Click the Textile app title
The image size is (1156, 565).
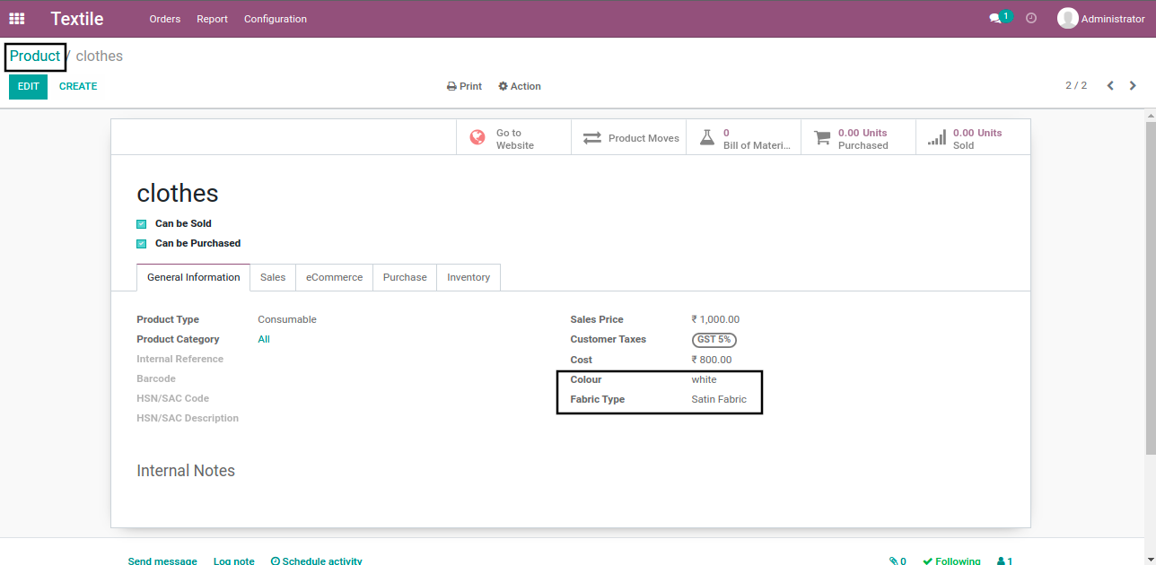(77, 19)
